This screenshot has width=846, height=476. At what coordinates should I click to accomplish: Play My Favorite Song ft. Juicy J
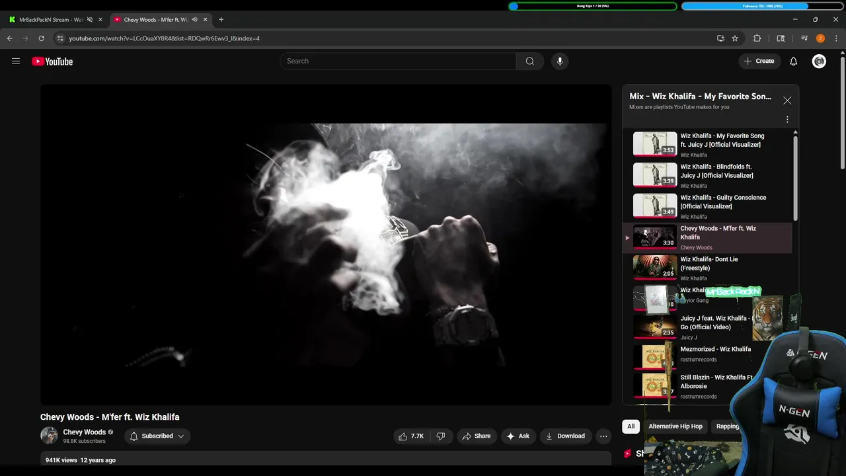click(707, 145)
